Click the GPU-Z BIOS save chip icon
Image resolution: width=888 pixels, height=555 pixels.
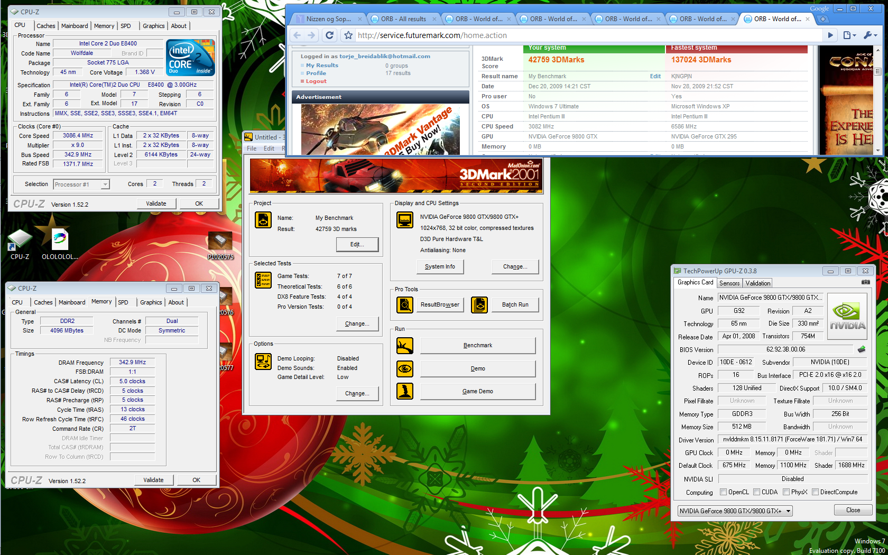862,349
